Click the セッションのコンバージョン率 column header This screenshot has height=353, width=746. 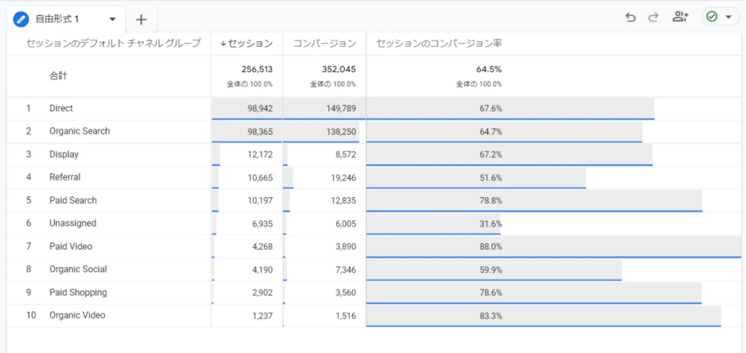pos(439,43)
